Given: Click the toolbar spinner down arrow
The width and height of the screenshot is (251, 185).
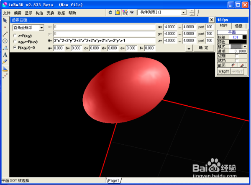Looking at the screenshot, I should pos(192,14).
